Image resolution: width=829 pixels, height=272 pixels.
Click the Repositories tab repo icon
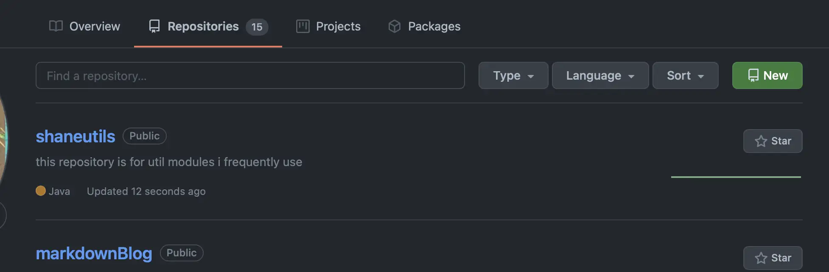[154, 26]
